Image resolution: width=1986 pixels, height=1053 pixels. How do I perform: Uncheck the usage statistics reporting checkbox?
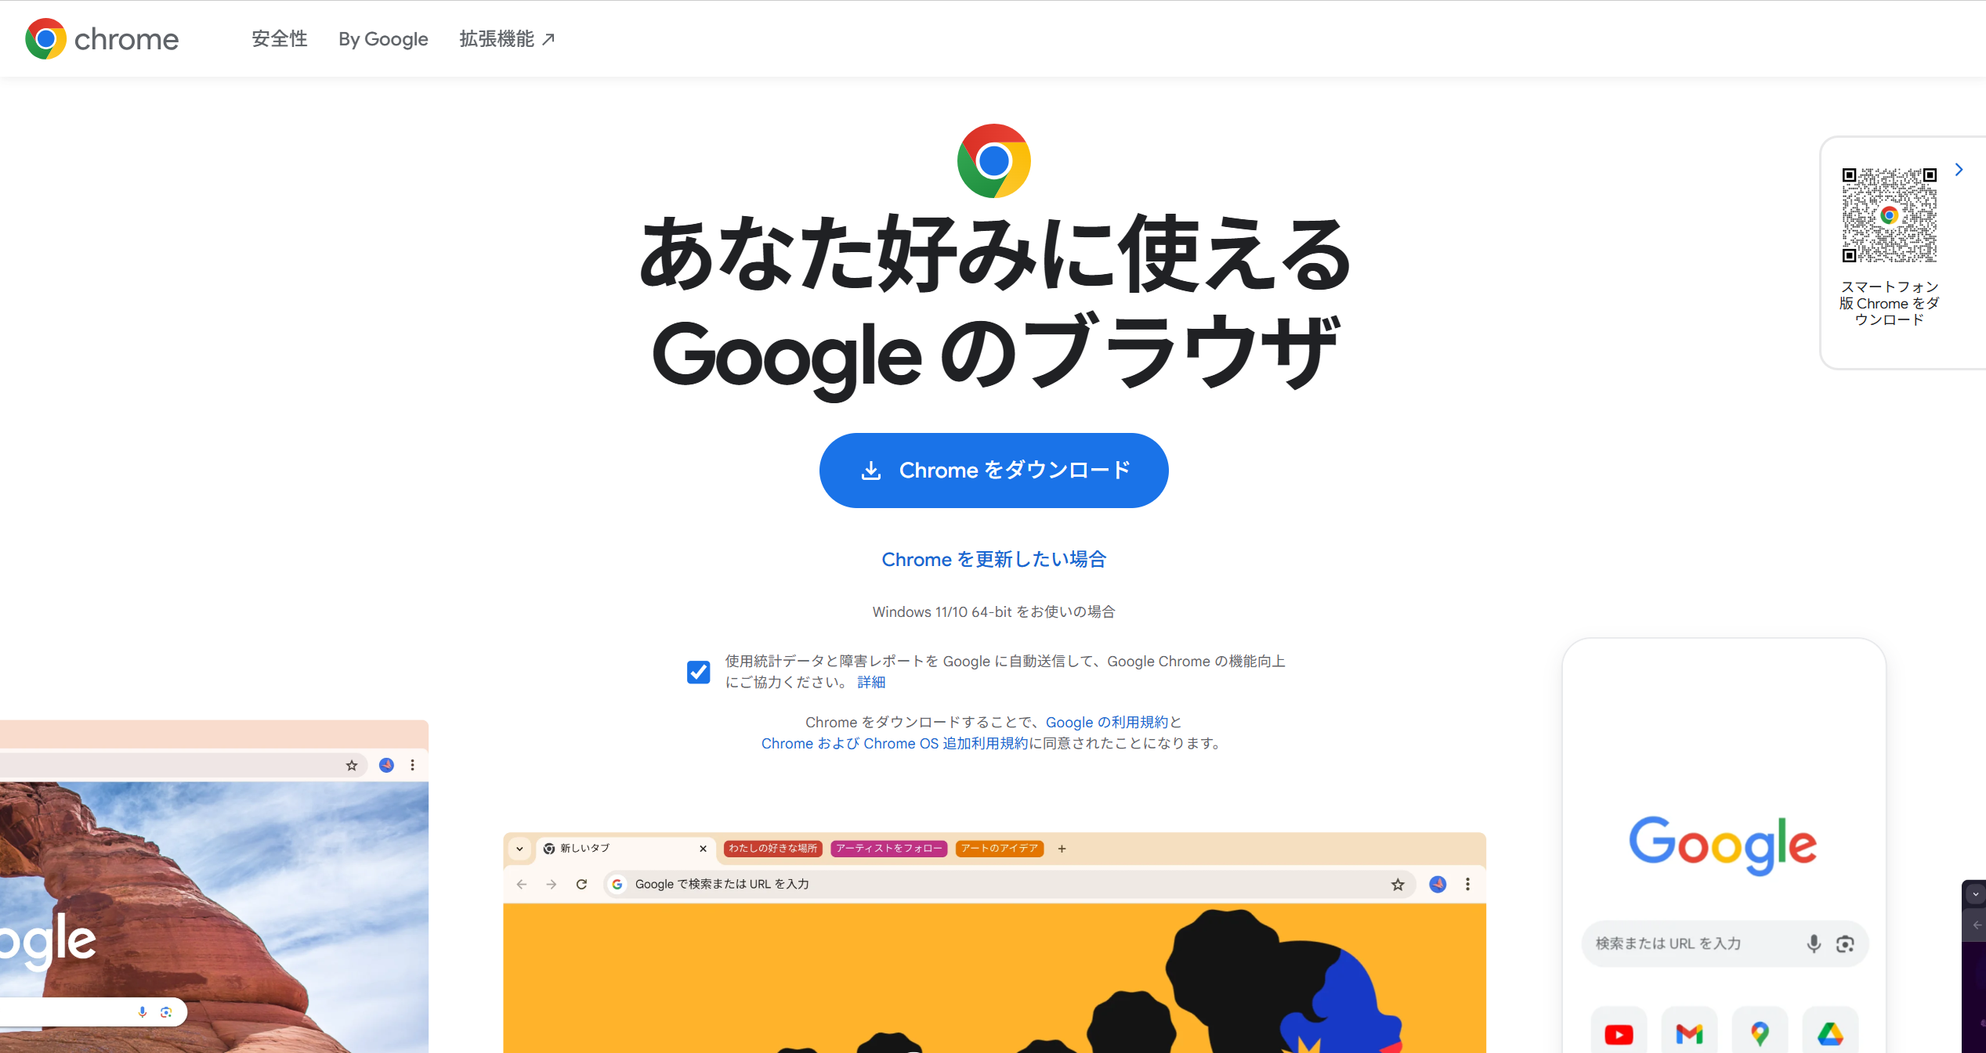coord(698,672)
